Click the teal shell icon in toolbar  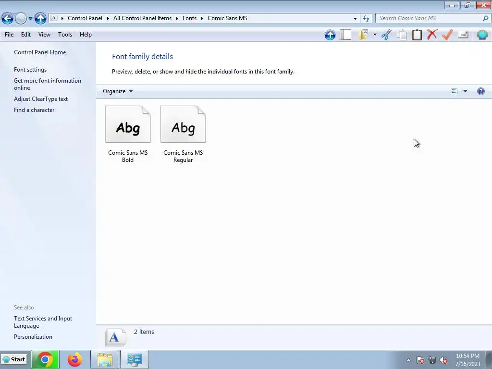click(482, 35)
